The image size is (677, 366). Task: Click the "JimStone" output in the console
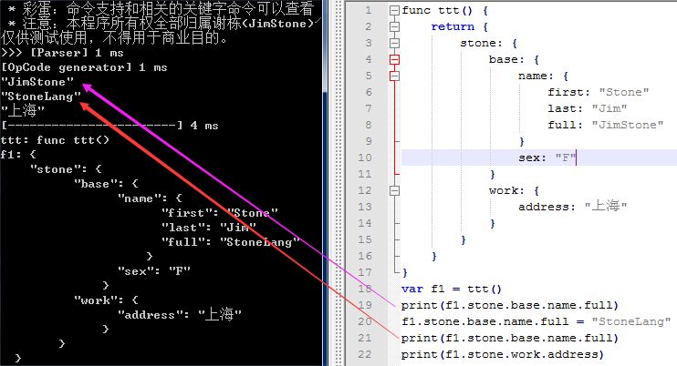(x=37, y=82)
